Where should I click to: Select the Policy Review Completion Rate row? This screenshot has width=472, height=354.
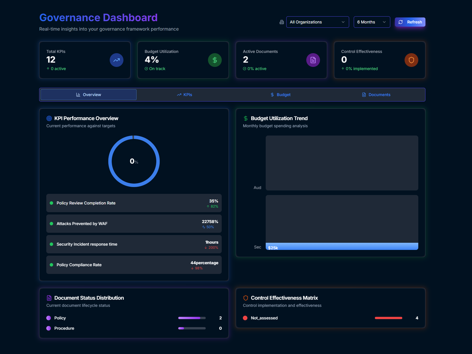[134, 203]
